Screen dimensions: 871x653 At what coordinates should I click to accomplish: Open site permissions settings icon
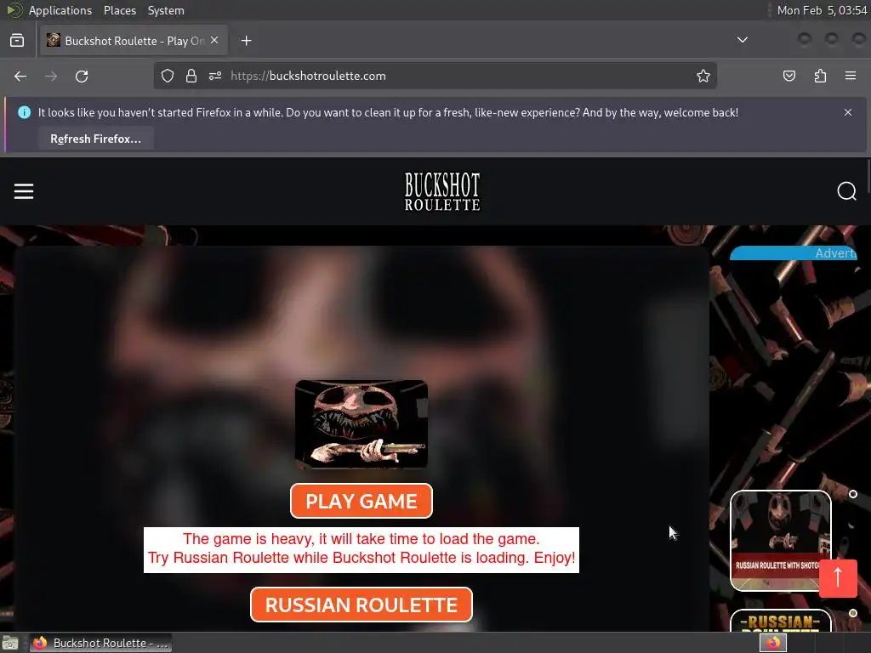click(x=215, y=76)
